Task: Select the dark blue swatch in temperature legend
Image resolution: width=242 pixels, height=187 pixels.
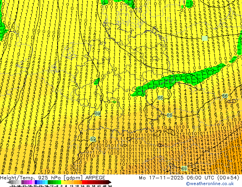Action: click(x=36, y=182)
